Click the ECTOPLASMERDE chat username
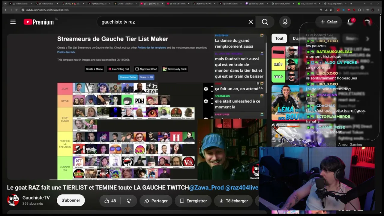384x216 pixels. 333,116
